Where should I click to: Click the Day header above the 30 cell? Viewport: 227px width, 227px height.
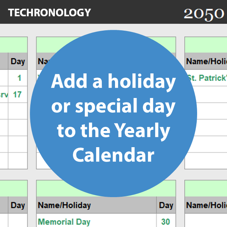coord(166,205)
